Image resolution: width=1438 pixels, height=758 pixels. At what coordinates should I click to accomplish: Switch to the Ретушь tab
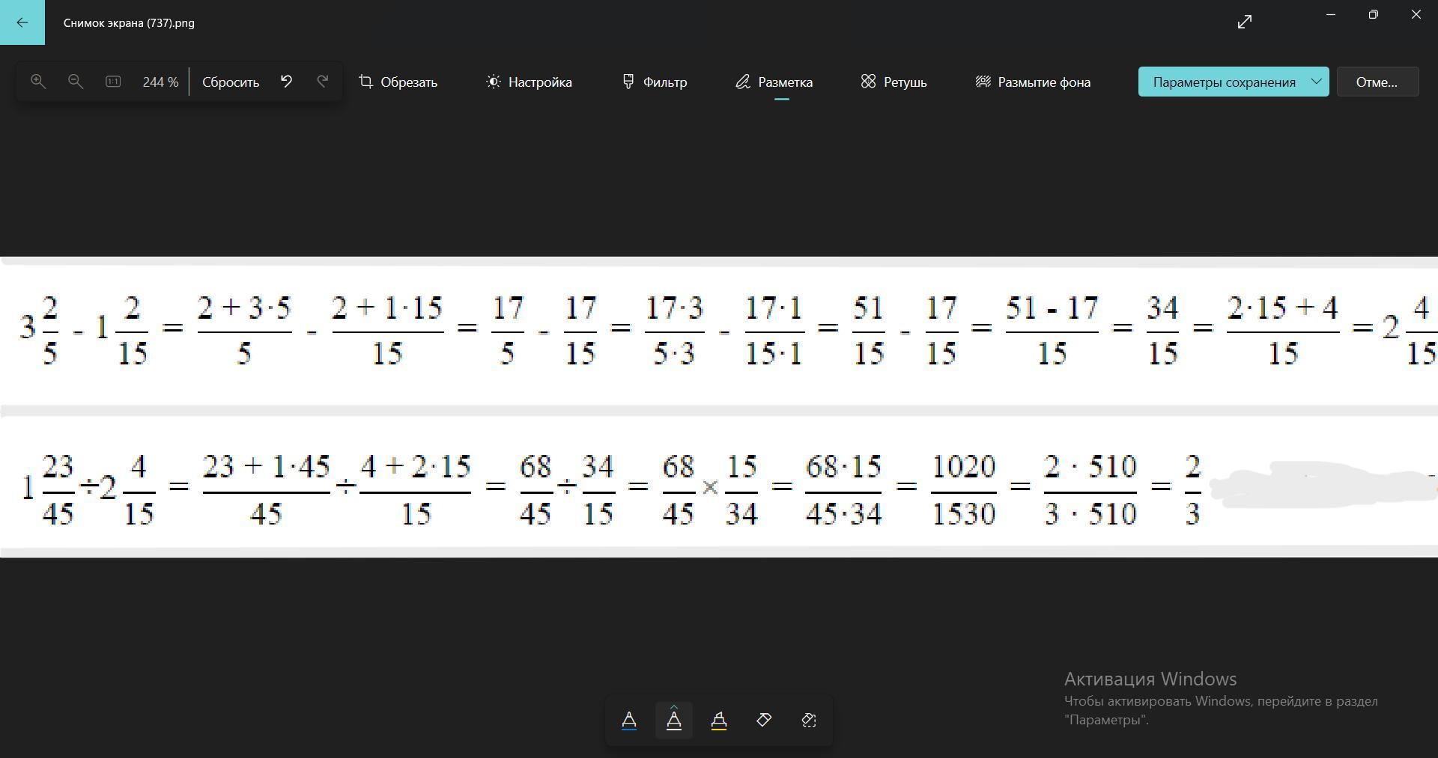[x=894, y=82]
